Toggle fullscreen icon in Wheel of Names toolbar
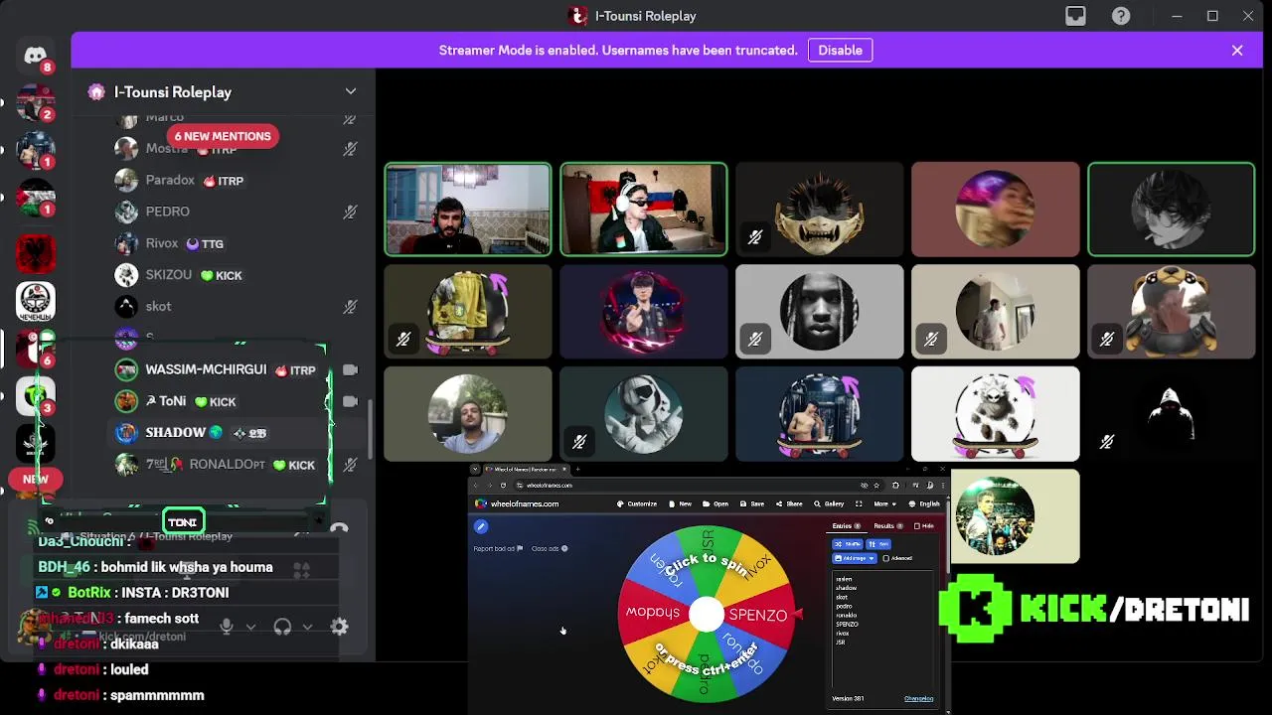The height and width of the screenshot is (715, 1272). (x=859, y=503)
